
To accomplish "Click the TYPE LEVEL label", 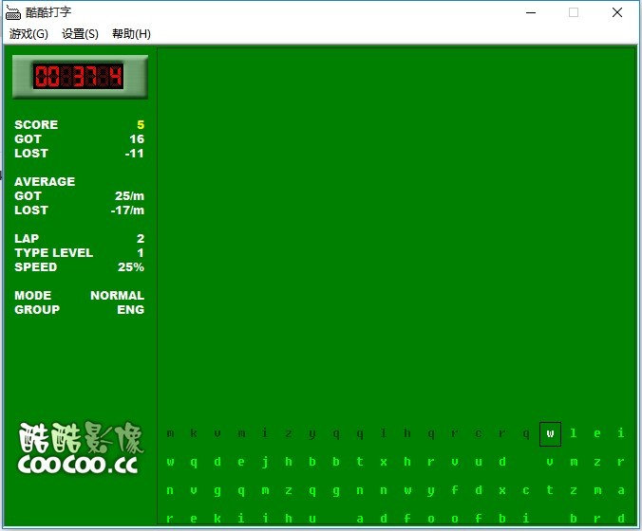I will (x=53, y=253).
